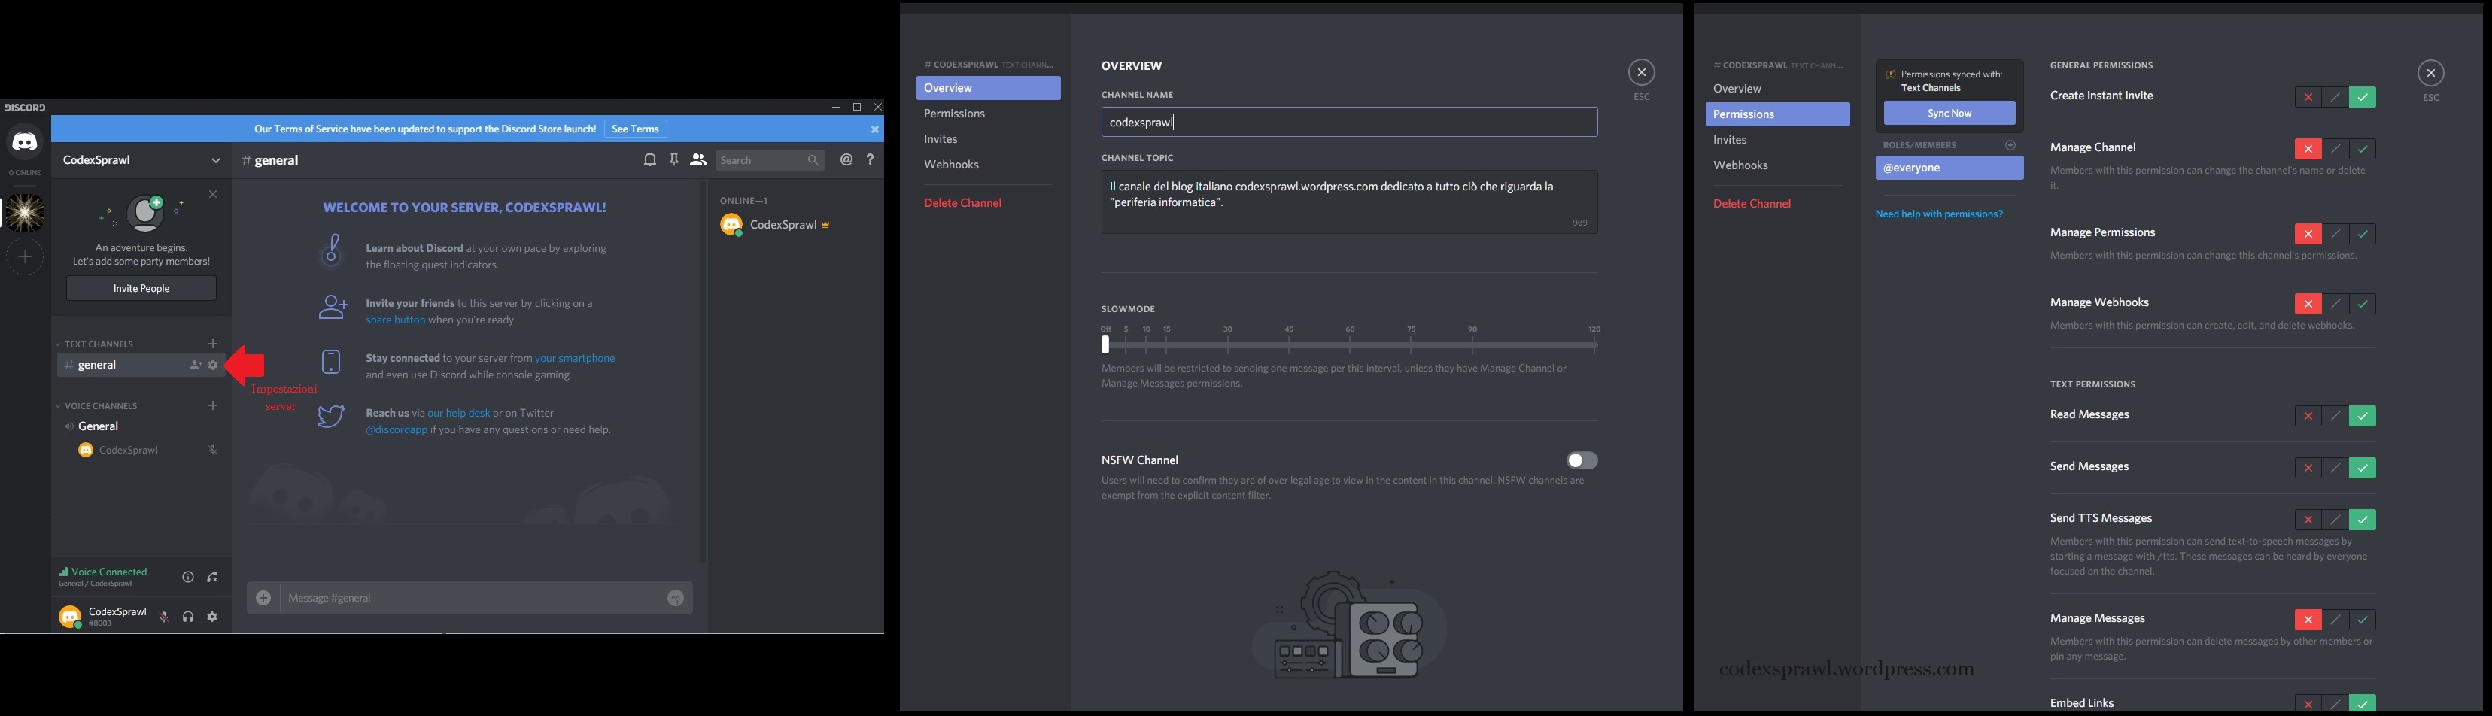Add role or member plus icon
The image size is (2492, 716).
[2010, 145]
